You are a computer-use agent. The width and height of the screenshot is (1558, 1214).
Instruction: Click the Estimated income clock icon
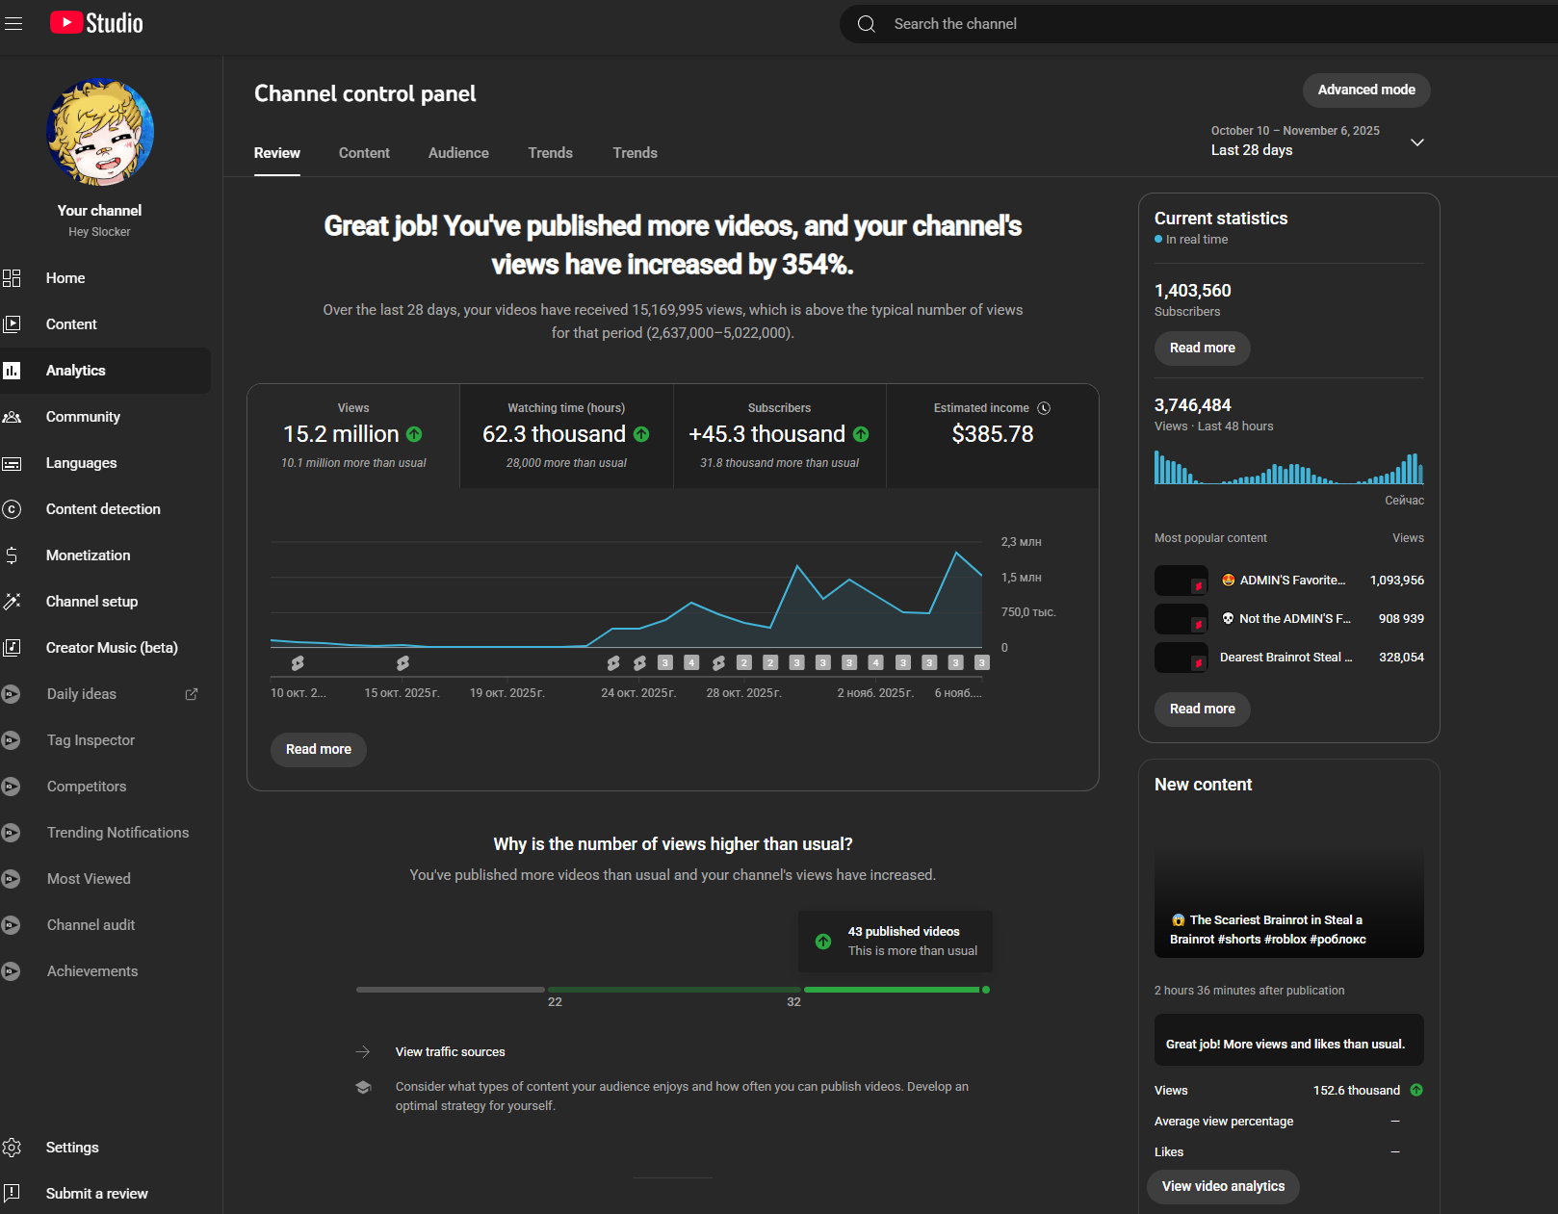click(1044, 408)
